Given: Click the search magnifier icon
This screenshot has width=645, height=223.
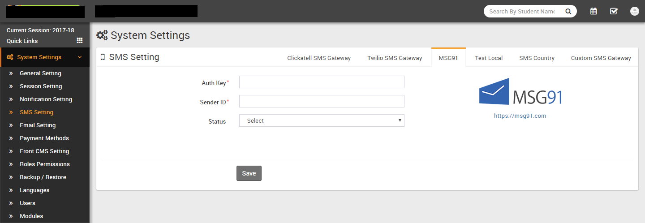Looking at the screenshot, I should click(x=568, y=12).
